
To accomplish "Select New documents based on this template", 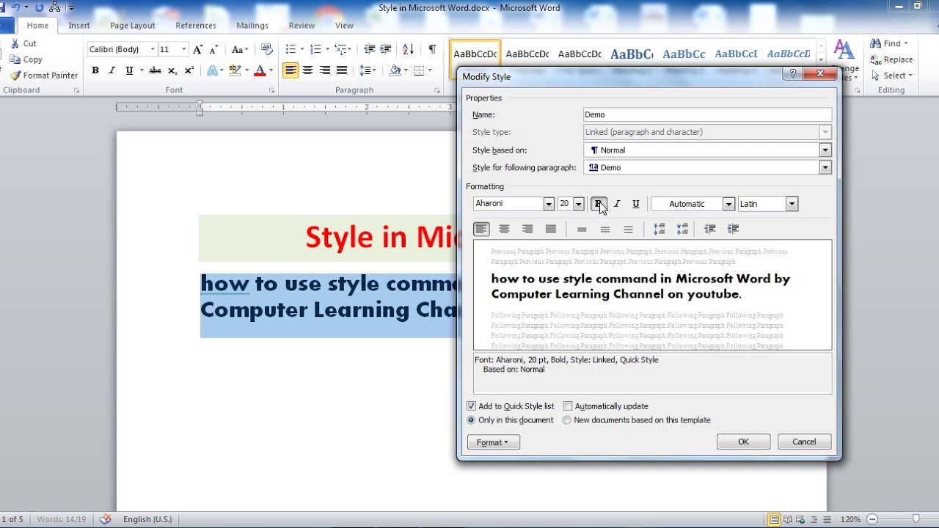I will 566,420.
